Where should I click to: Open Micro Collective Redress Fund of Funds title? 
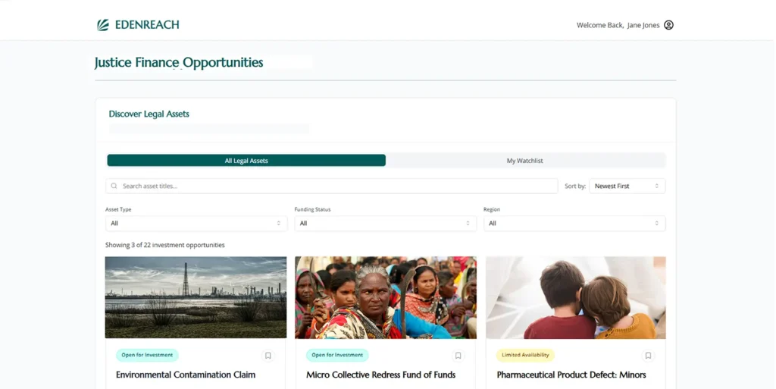pos(380,375)
